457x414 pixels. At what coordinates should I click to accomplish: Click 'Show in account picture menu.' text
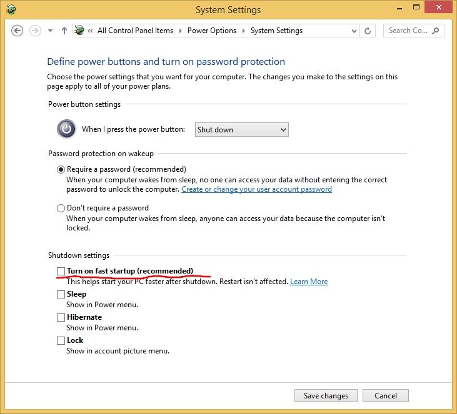click(x=118, y=351)
